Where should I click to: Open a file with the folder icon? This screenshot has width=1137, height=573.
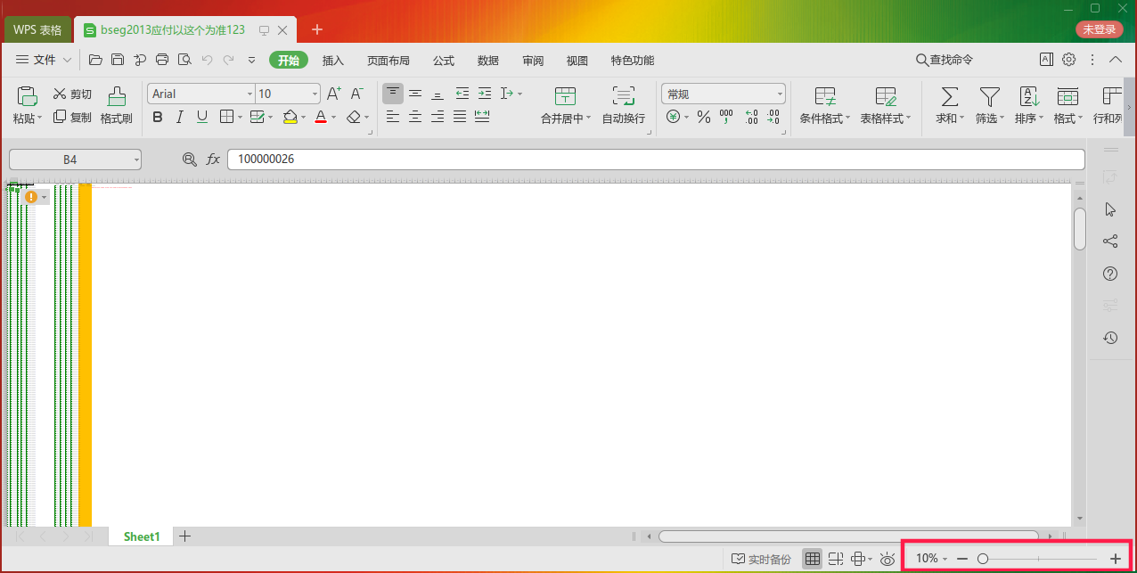tap(94, 60)
